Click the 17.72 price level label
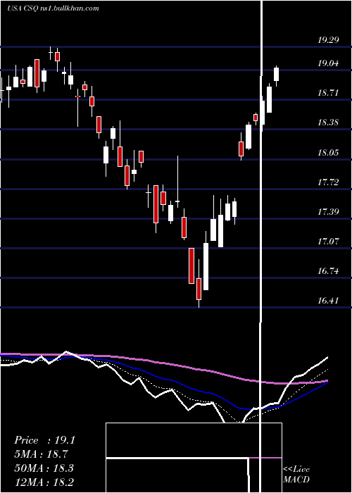 pos(328,182)
